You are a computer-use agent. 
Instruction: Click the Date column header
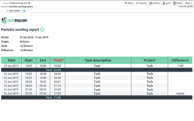click(11, 60)
